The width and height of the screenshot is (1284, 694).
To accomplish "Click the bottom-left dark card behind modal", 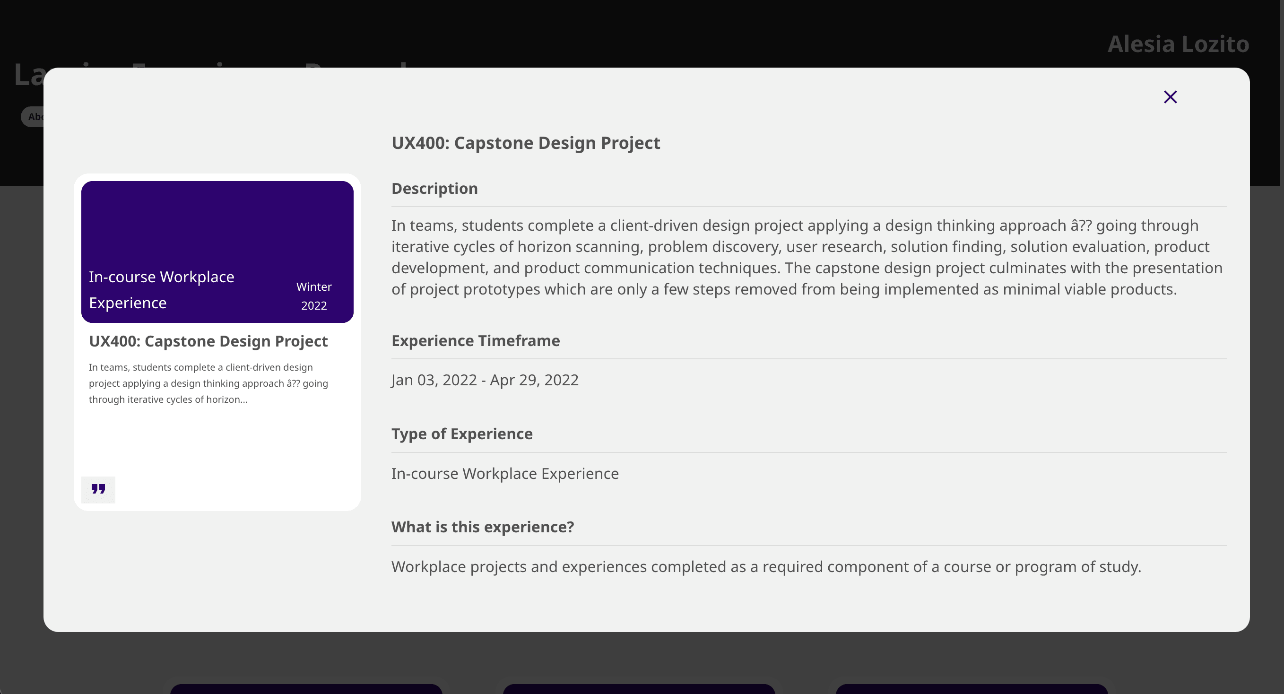I will 306,688.
